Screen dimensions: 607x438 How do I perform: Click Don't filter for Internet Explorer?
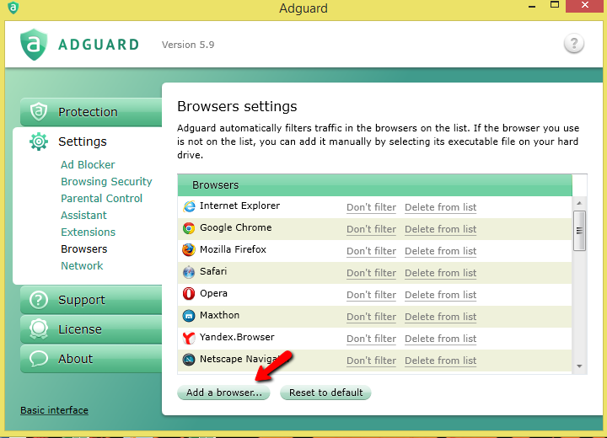point(371,207)
